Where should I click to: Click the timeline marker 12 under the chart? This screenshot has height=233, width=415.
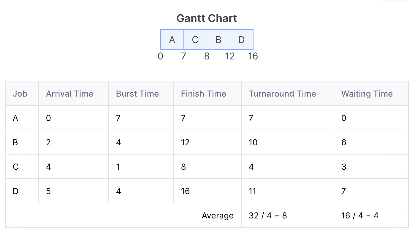pyautogui.click(x=230, y=56)
